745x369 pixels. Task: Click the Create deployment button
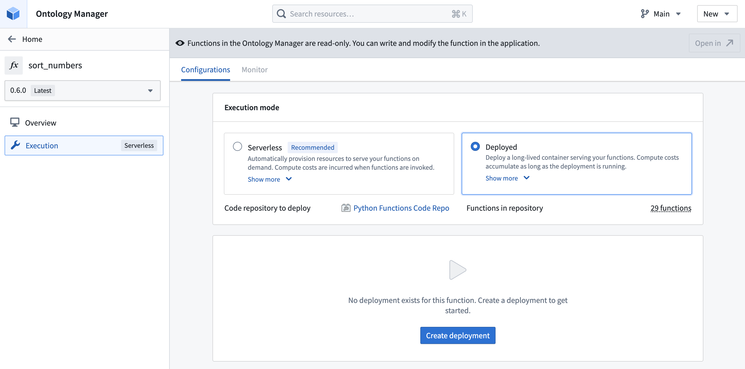pyautogui.click(x=457, y=335)
